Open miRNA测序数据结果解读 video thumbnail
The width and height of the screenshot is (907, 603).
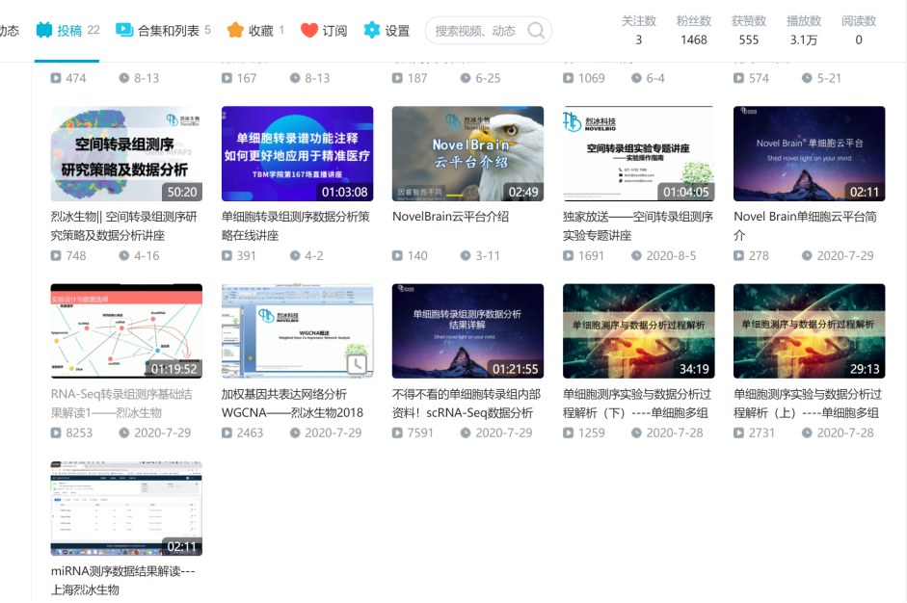coord(126,509)
